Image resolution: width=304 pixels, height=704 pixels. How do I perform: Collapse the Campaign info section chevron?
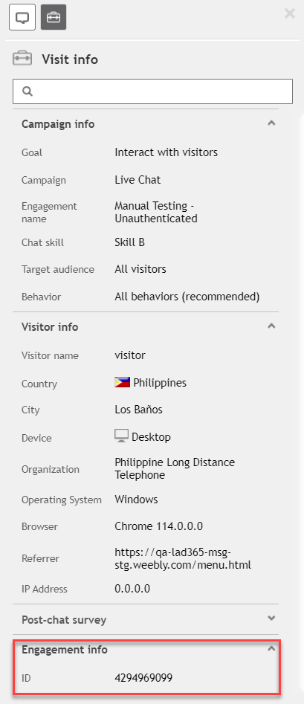(271, 123)
